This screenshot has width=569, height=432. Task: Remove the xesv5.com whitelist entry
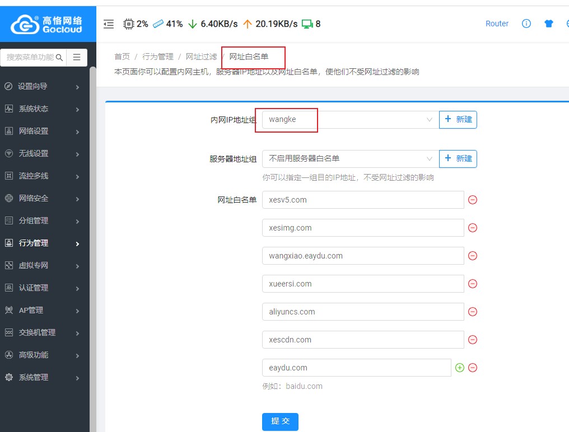(x=472, y=200)
